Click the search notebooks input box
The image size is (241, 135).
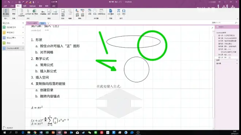click(x=223, y=23)
